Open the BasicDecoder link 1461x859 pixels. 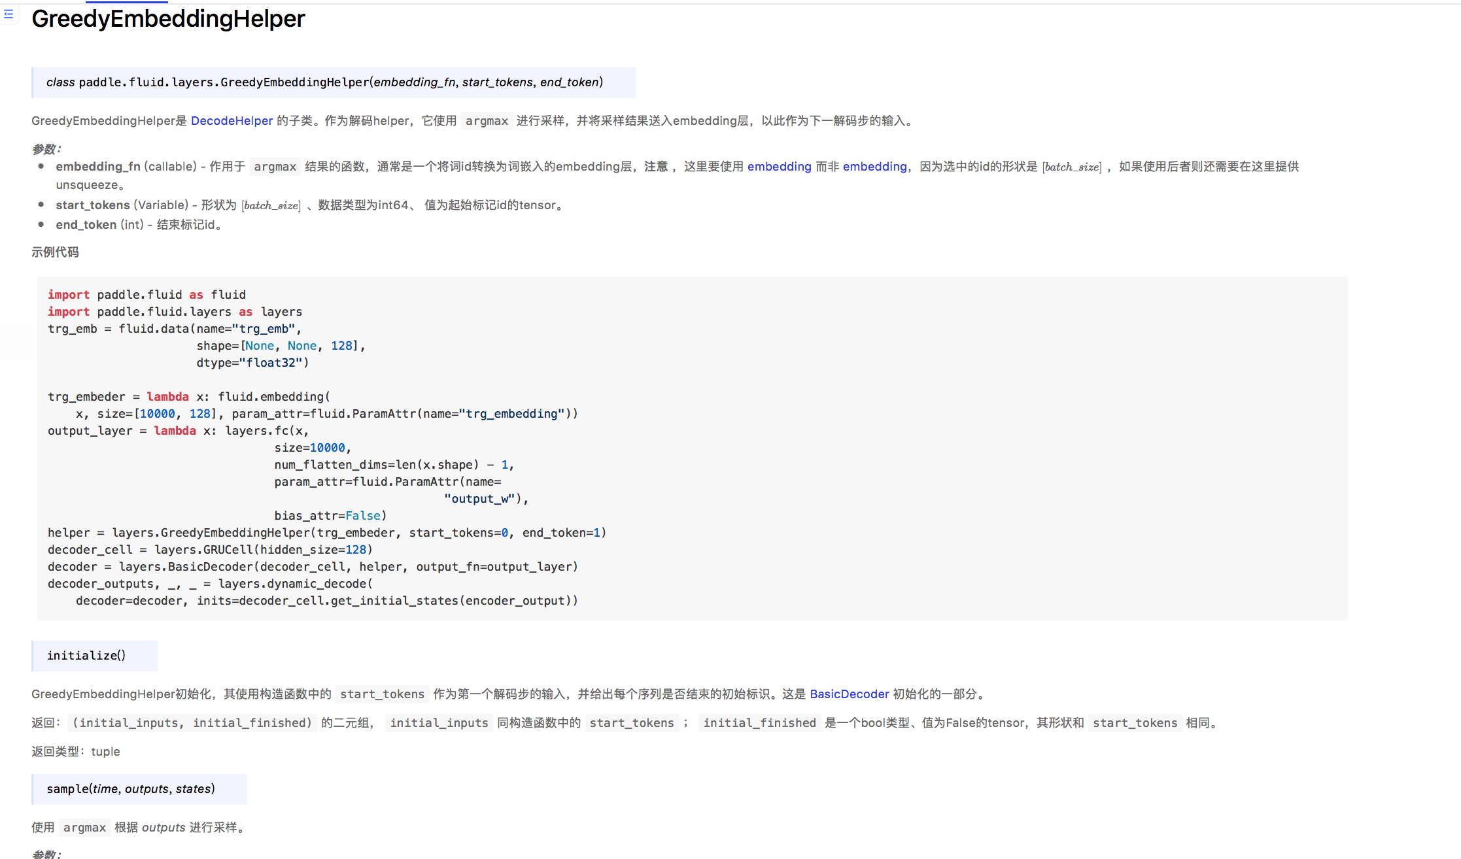pos(849,694)
